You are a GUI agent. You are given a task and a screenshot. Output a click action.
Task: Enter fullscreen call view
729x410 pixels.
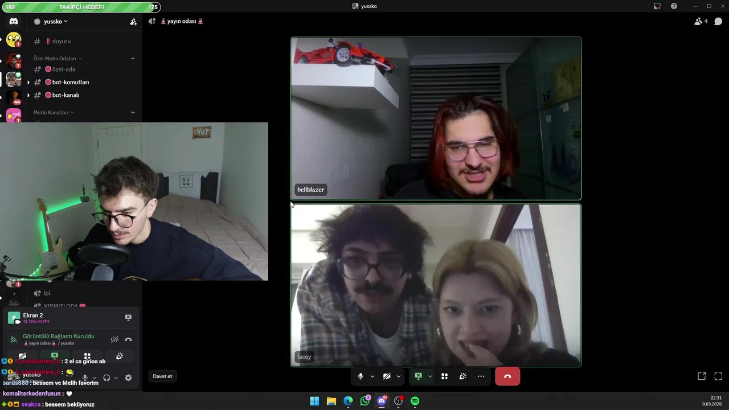pyautogui.click(x=718, y=376)
